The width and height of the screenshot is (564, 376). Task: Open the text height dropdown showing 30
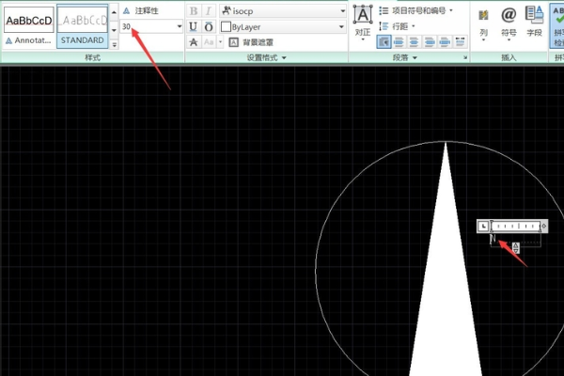[179, 27]
